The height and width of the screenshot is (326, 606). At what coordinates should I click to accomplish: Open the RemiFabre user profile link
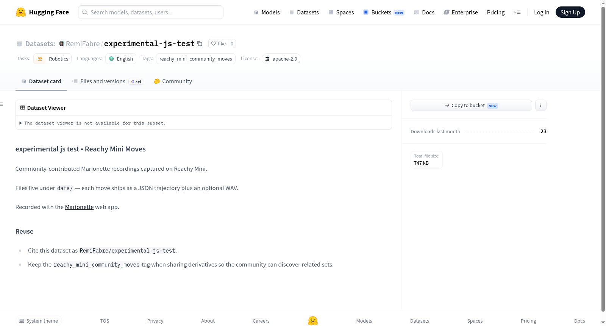(83, 44)
